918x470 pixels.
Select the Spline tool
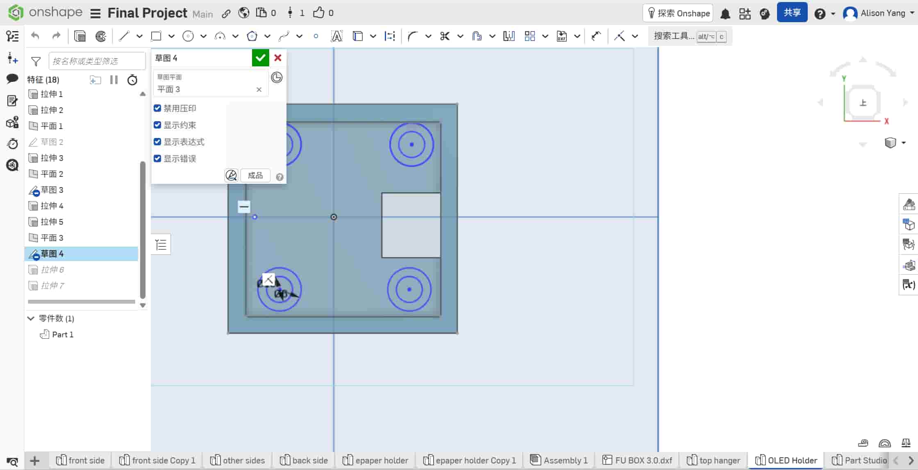coord(284,36)
